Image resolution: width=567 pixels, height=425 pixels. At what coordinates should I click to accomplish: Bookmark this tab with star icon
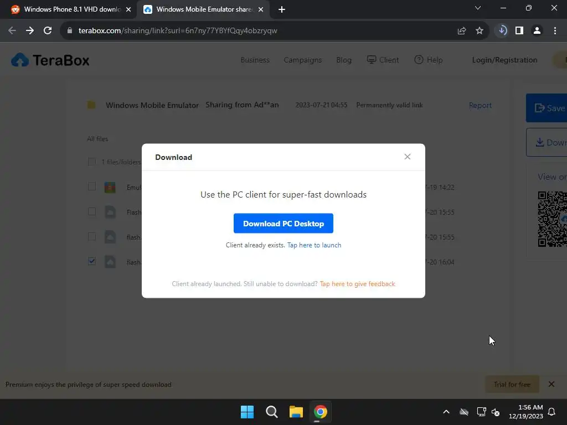(479, 31)
